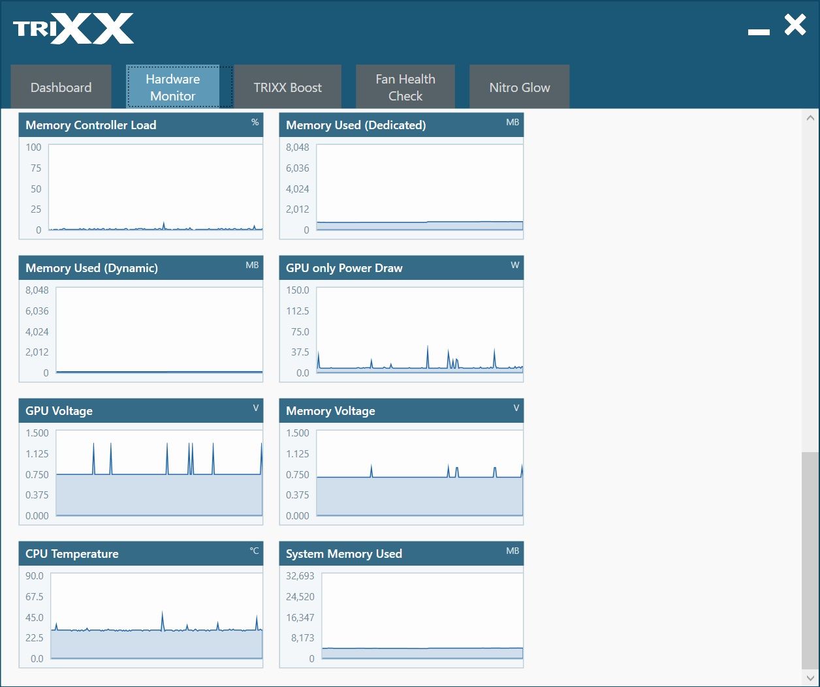The width and height of the screenshot is (820, 687).
Task: Click the GPU only Power Draw graph
Action: (420, 330)
